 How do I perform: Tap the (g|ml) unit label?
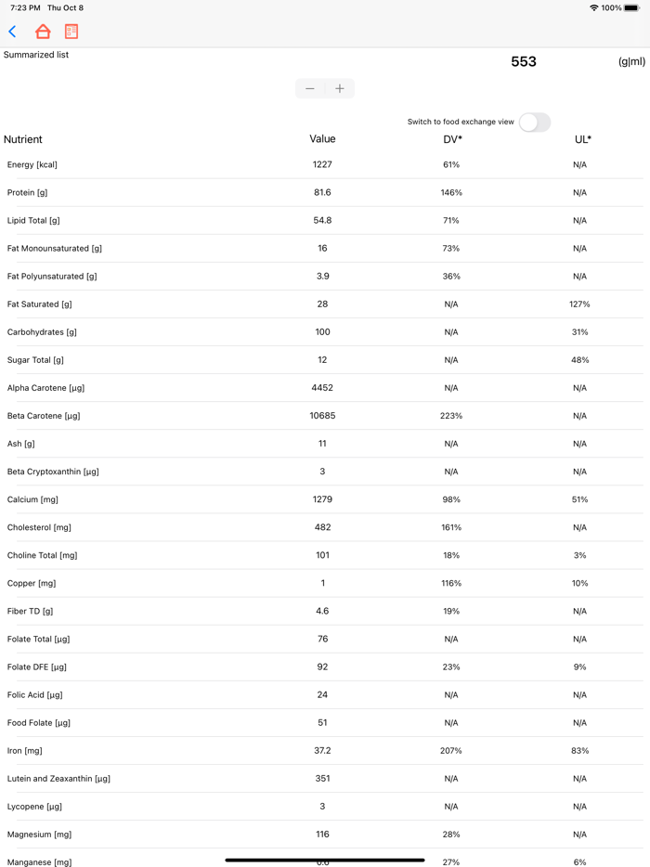click(x=631, y=62)
